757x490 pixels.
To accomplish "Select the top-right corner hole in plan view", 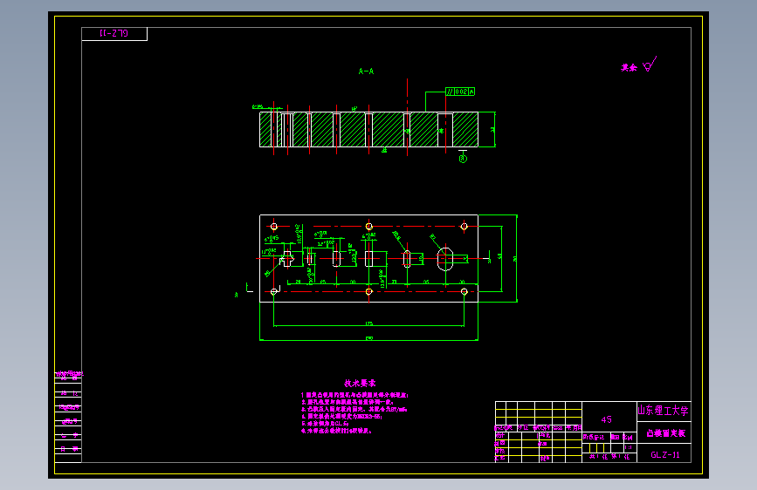I will (464, 226).
